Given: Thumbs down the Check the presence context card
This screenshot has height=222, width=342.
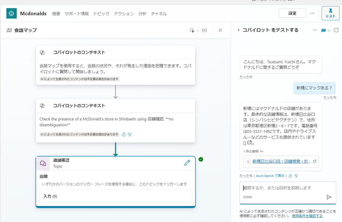Looking at the screenshot, I should point(129,134).
